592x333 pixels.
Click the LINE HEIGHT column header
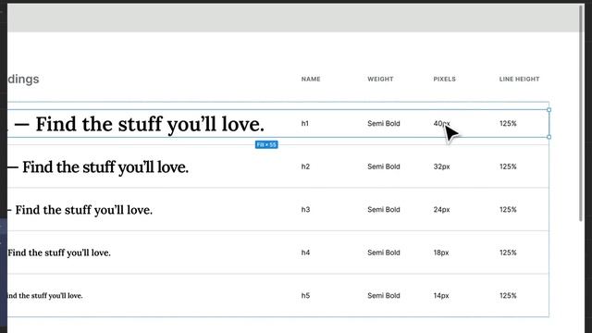pos(519,79)
